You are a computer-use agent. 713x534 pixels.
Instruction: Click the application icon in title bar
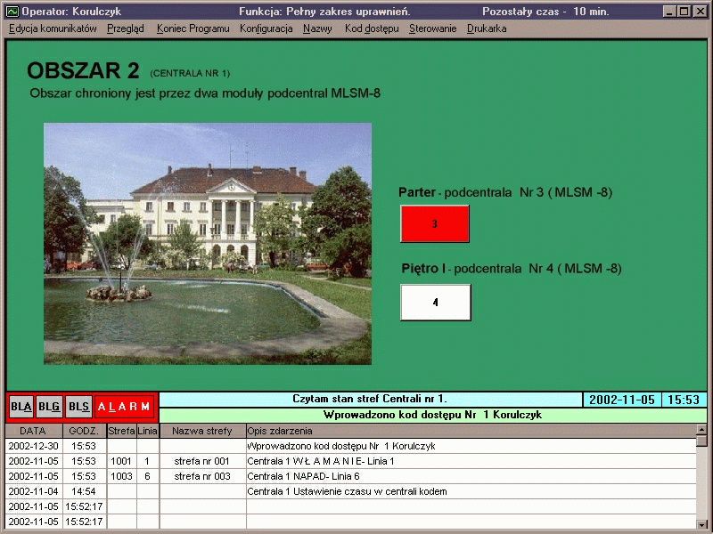12,12
